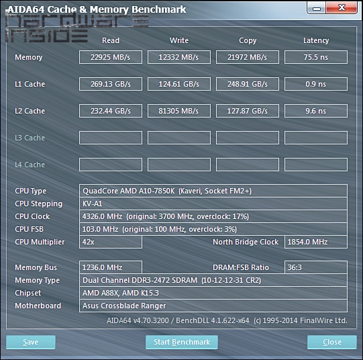
Task: Click the L2 Cache row label
Action: 30,111
